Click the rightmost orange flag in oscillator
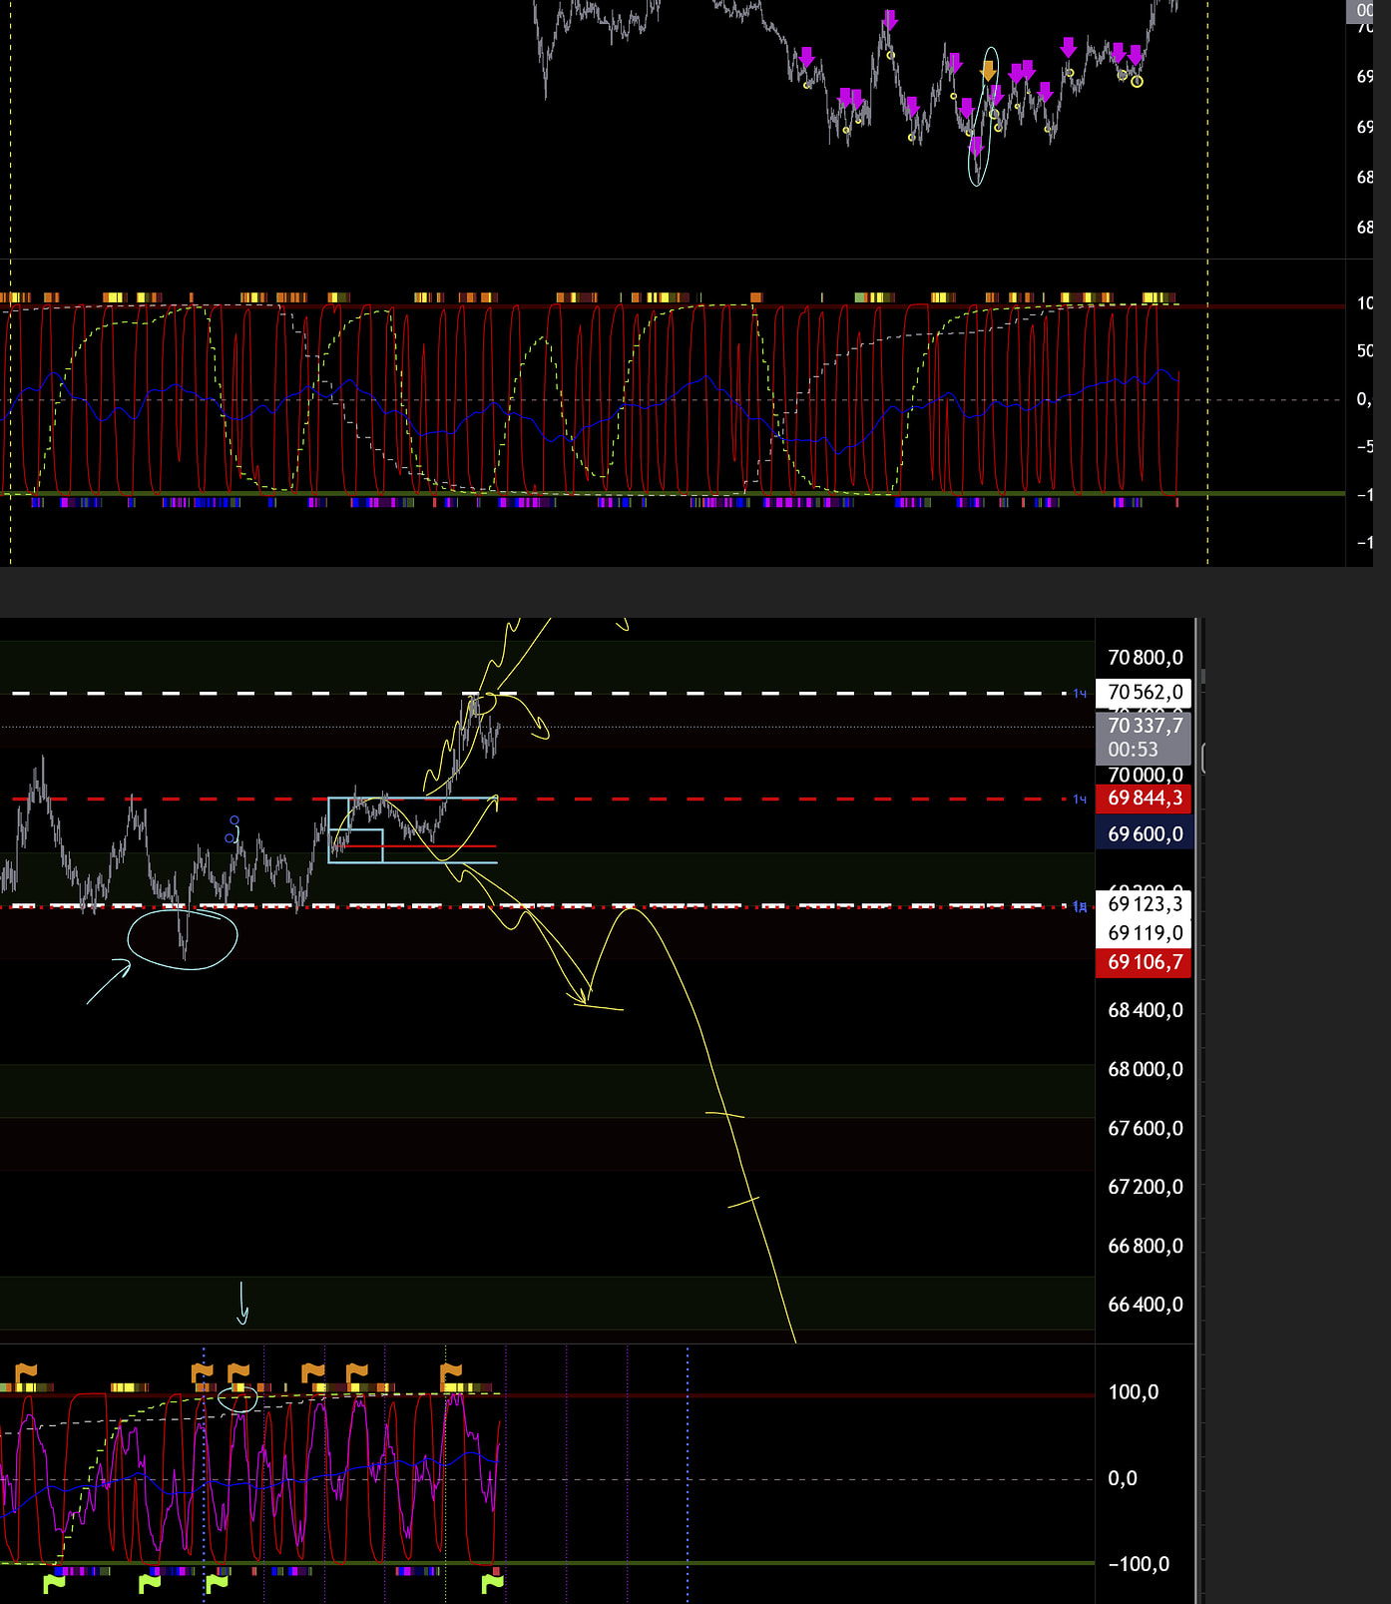 (451, 1373)
